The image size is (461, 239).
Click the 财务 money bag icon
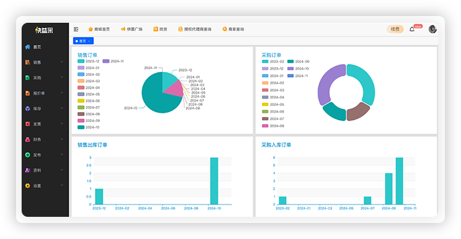[x=28, y=139]
